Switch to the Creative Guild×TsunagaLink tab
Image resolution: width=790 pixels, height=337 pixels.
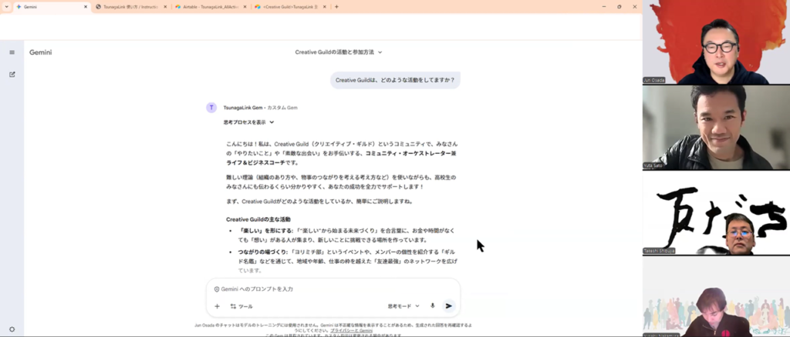tap(289, 6)
